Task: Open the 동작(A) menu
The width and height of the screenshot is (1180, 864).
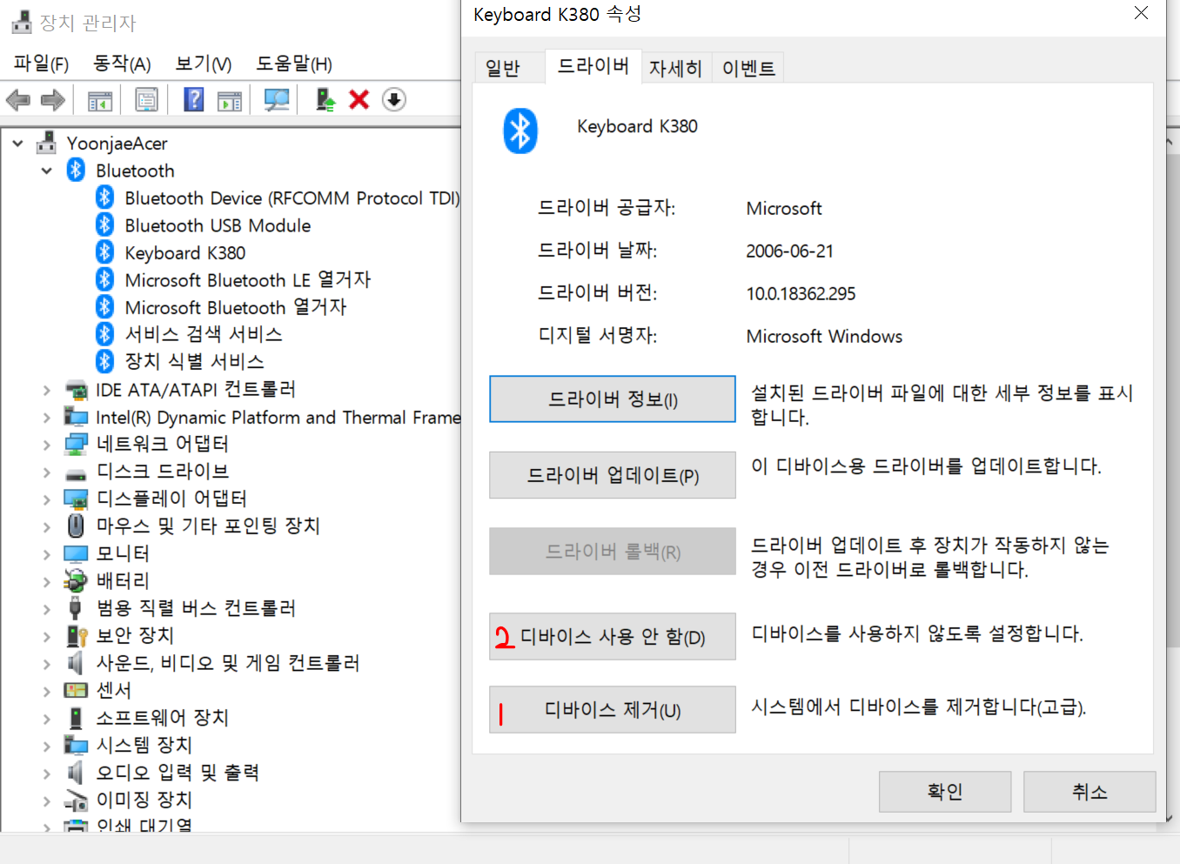Action: 122,64
